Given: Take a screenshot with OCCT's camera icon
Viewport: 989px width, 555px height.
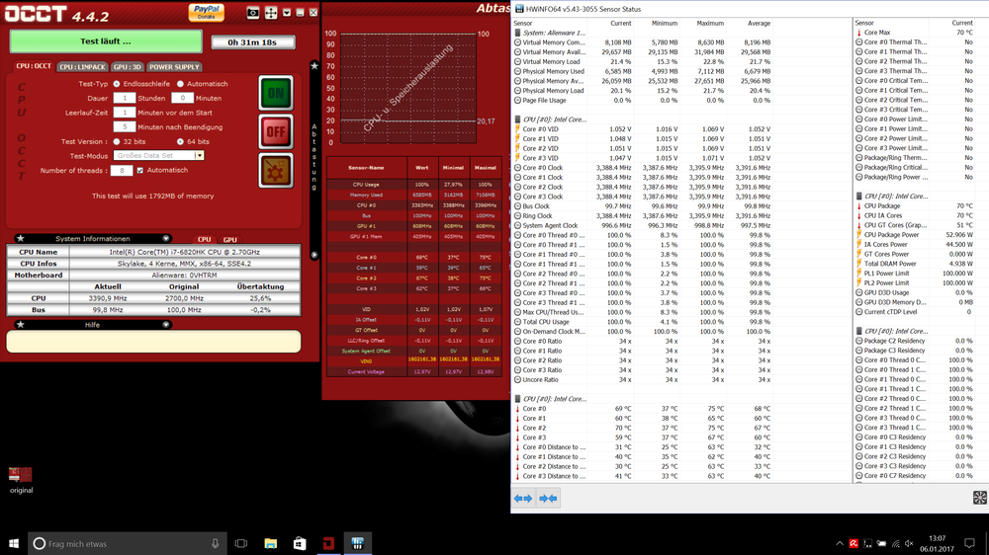Looking at the screenshot, I should [253, 13].
